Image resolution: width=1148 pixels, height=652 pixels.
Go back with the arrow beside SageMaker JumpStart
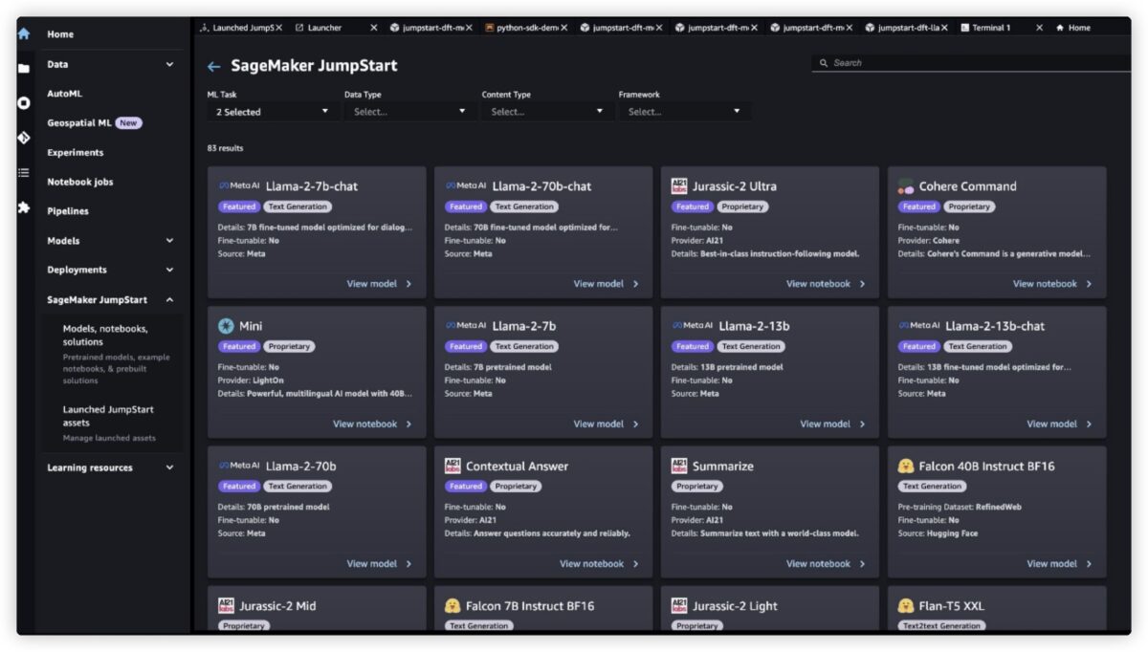pyautogui.click(x=214, y=66)
